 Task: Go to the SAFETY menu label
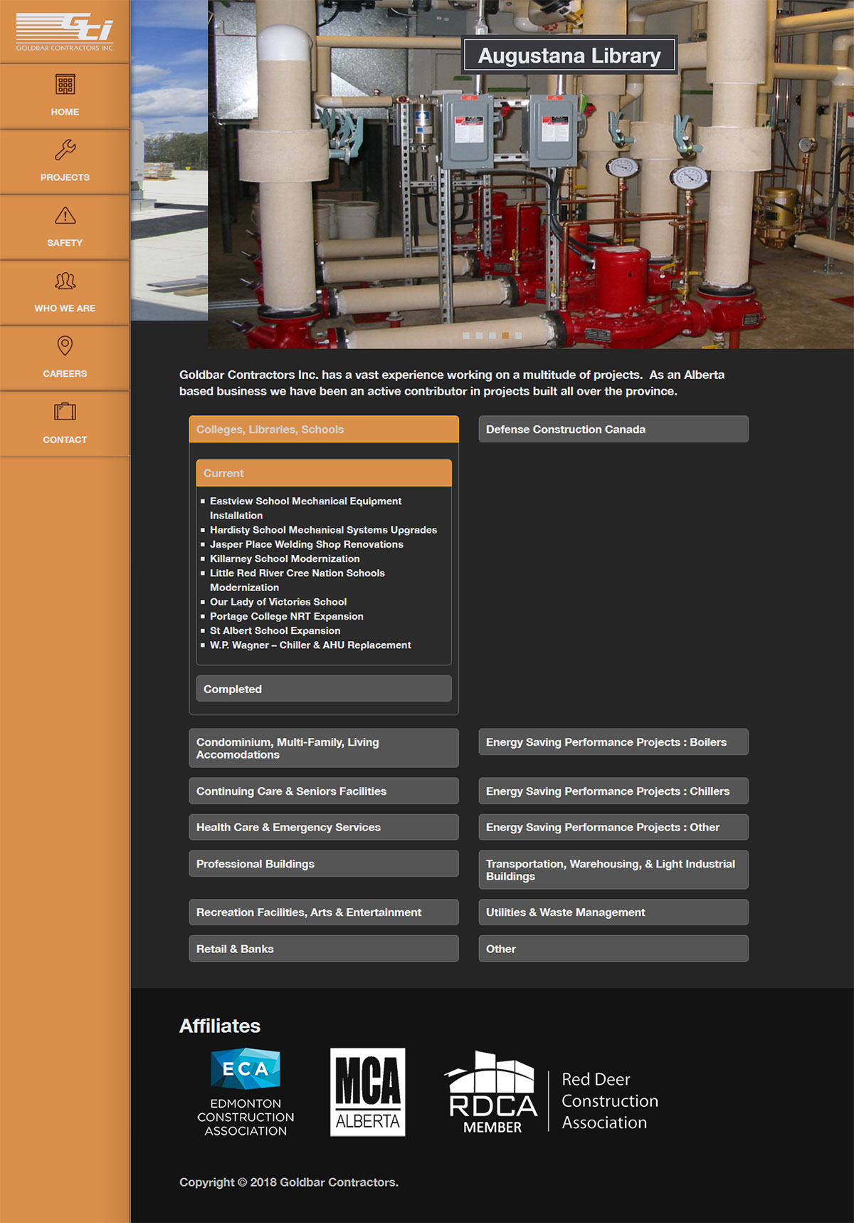pos(65,243)
